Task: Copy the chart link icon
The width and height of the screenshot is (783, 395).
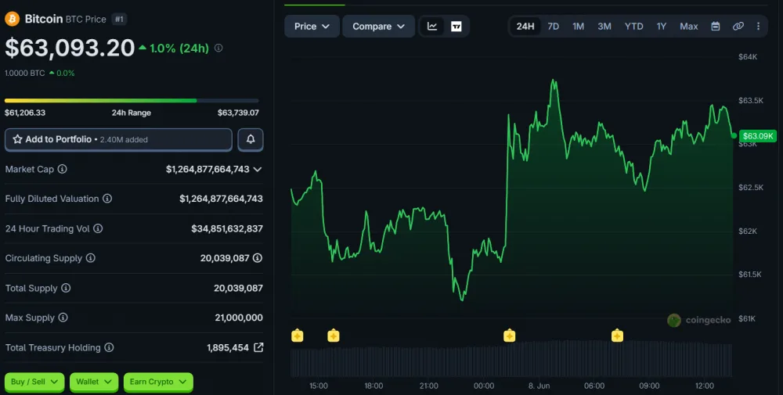Action: click(738, 27)
